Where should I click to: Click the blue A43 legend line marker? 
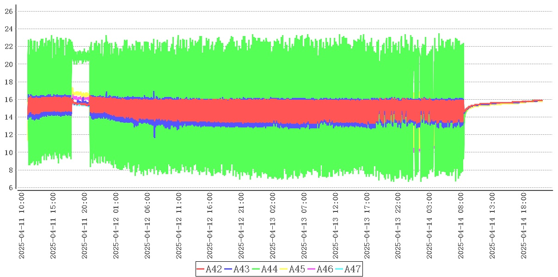coord(228,269)
